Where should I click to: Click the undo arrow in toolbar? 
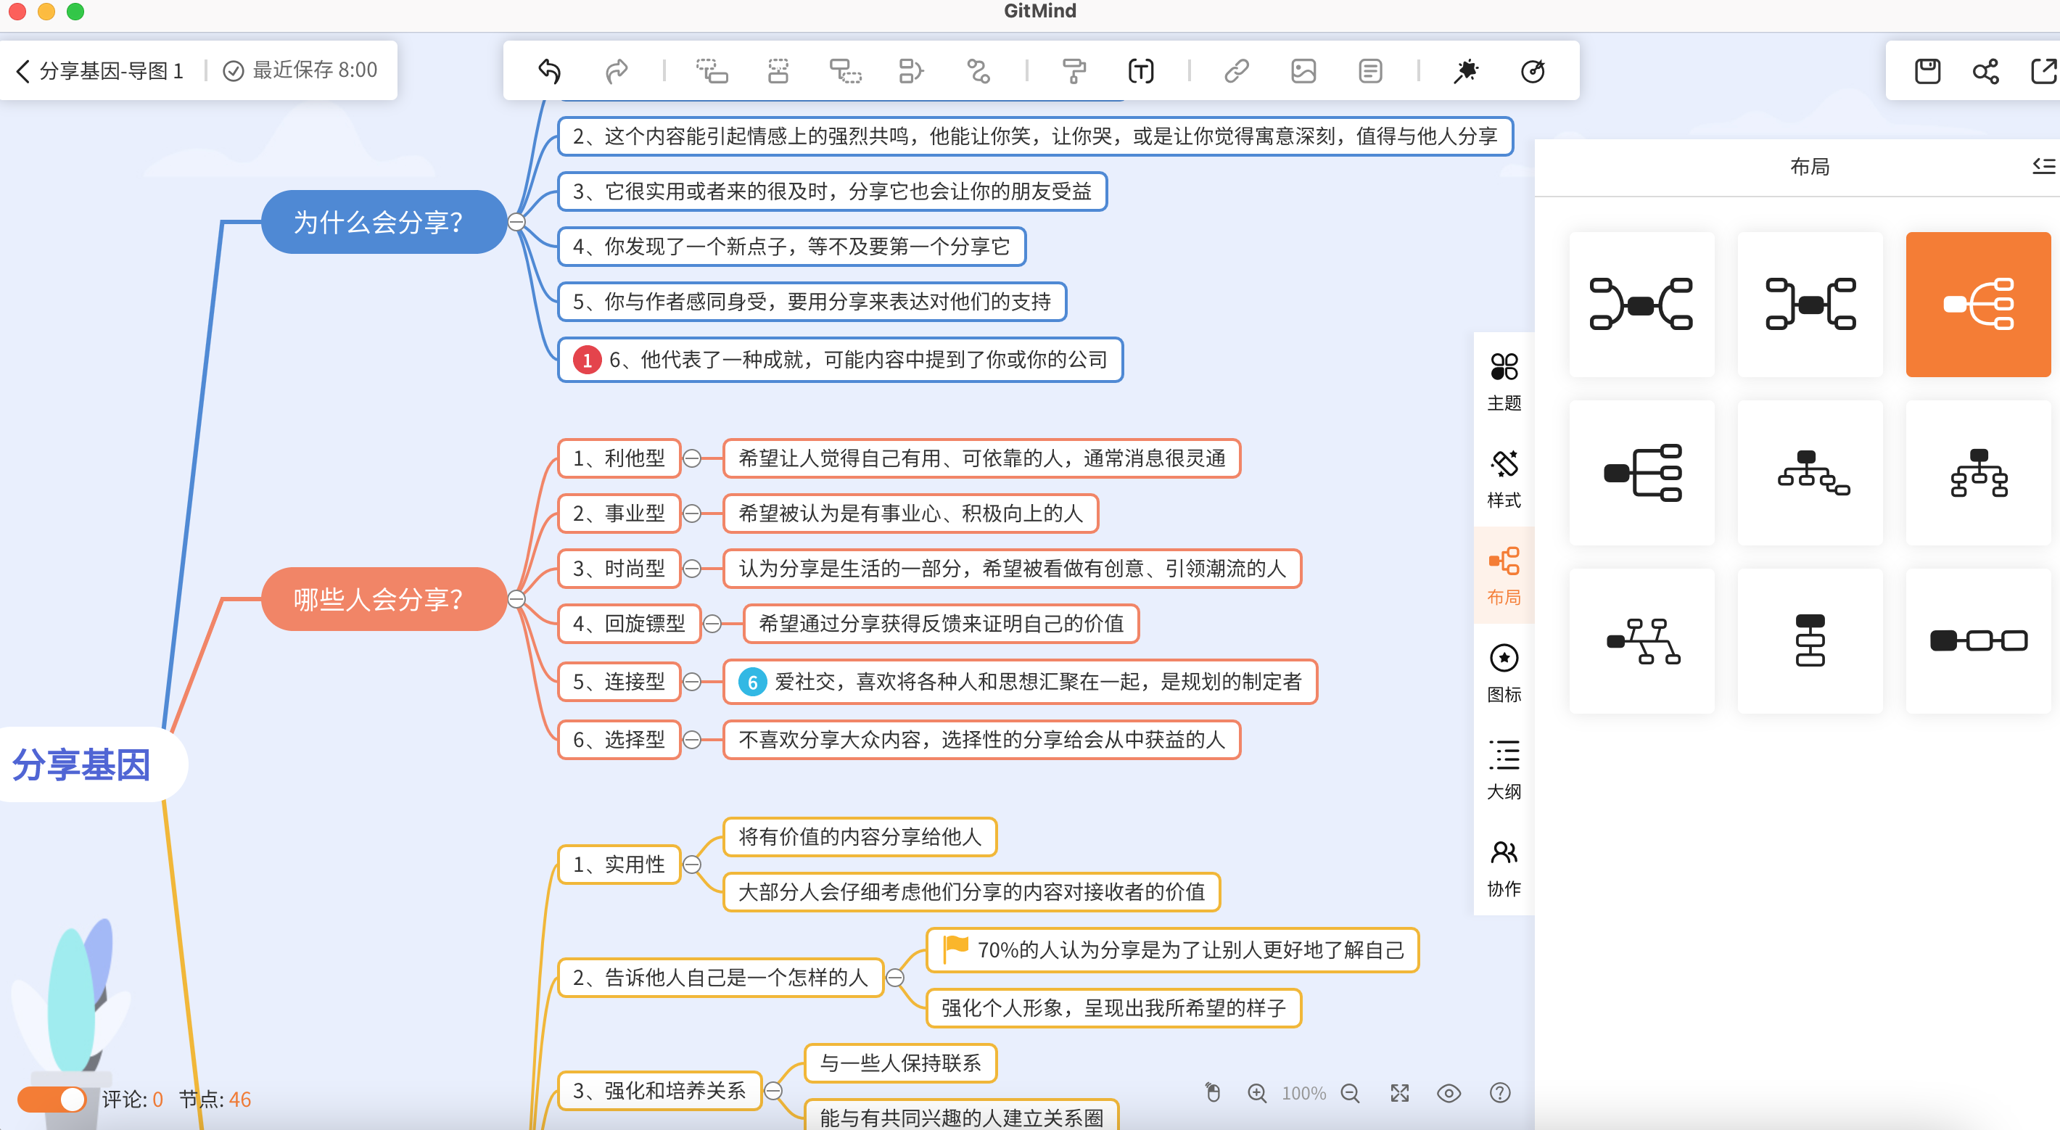tap(549, 71)
